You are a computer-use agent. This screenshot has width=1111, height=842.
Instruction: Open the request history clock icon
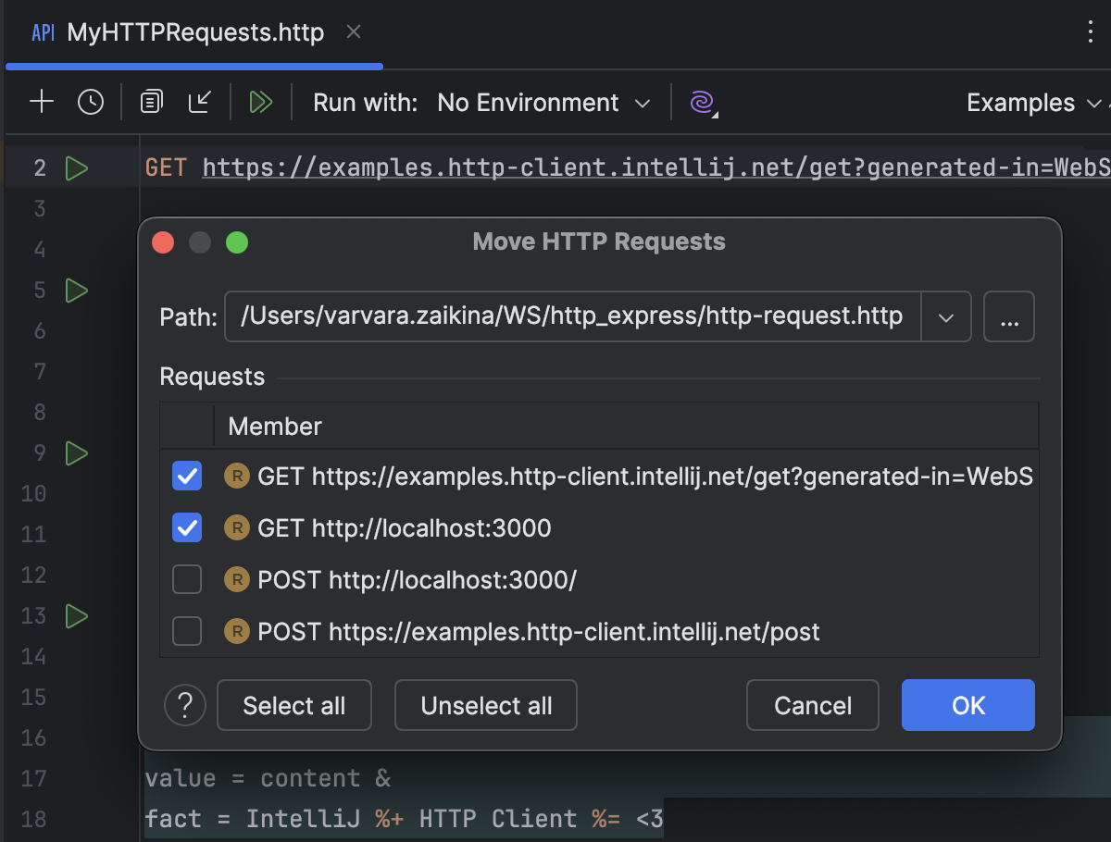[90, 102]
